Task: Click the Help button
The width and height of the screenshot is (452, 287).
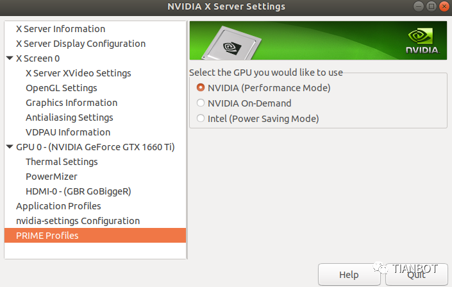Action: tap(349, 275)
